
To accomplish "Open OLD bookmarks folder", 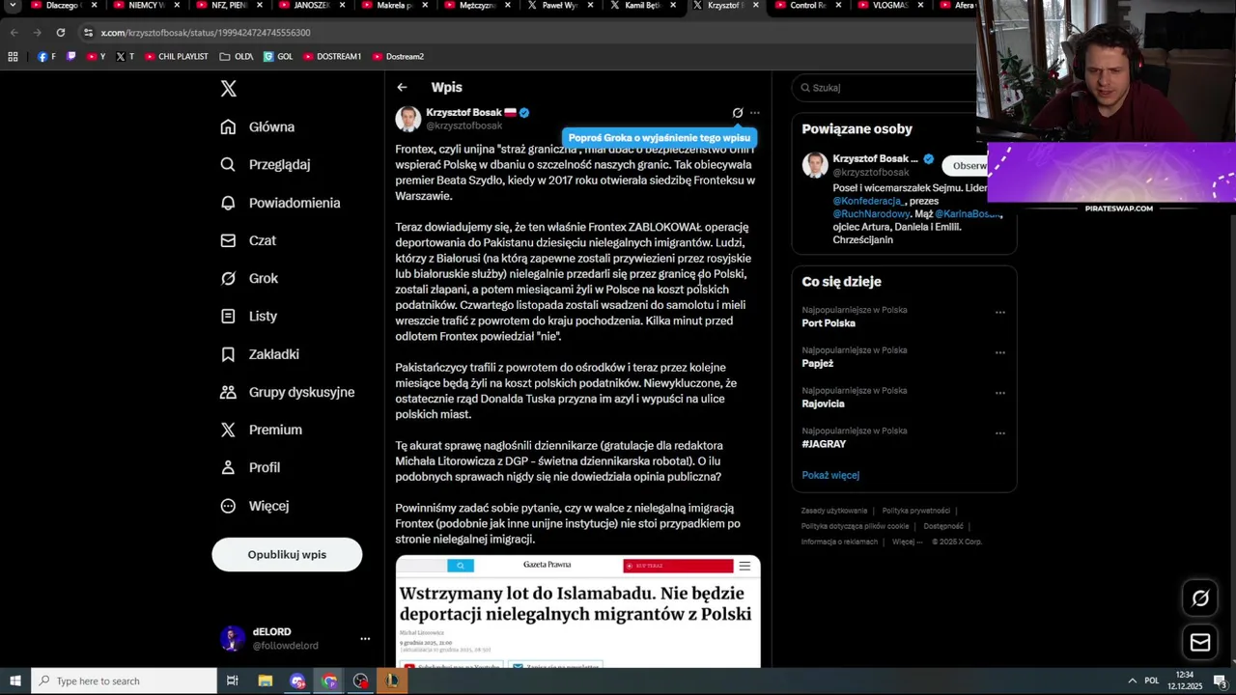I will pos(237,57).
